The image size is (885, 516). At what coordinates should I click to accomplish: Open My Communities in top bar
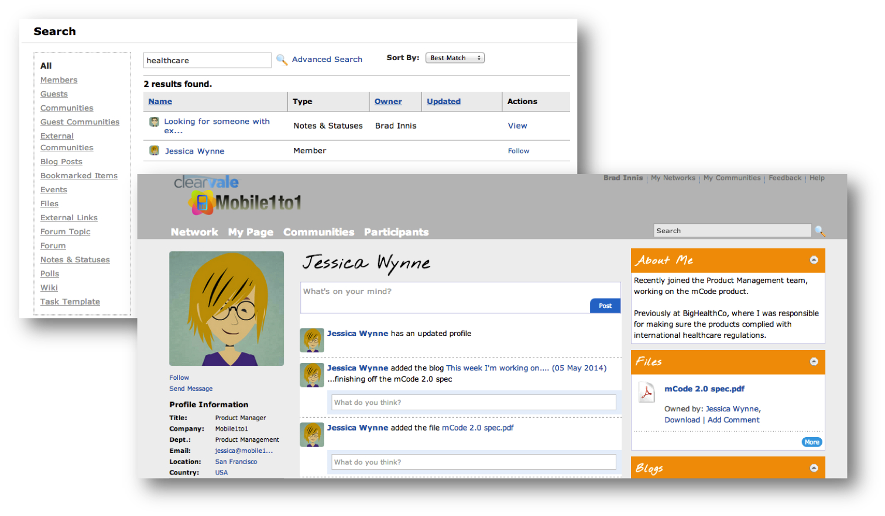[x=732, y=178]
